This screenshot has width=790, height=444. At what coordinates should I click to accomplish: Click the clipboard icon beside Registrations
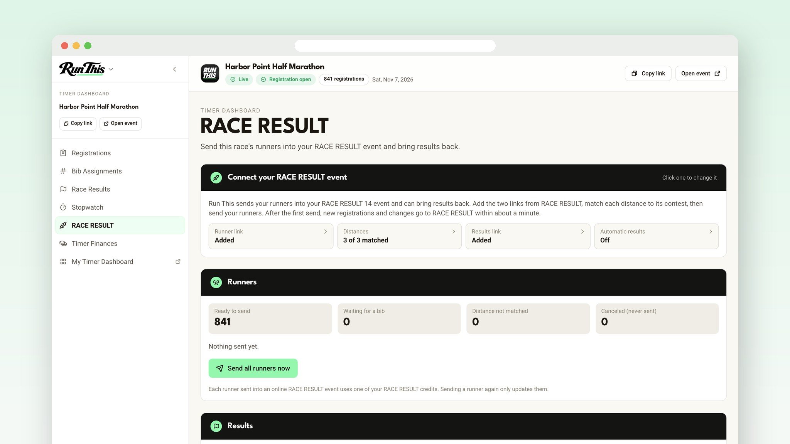(63, 153)
